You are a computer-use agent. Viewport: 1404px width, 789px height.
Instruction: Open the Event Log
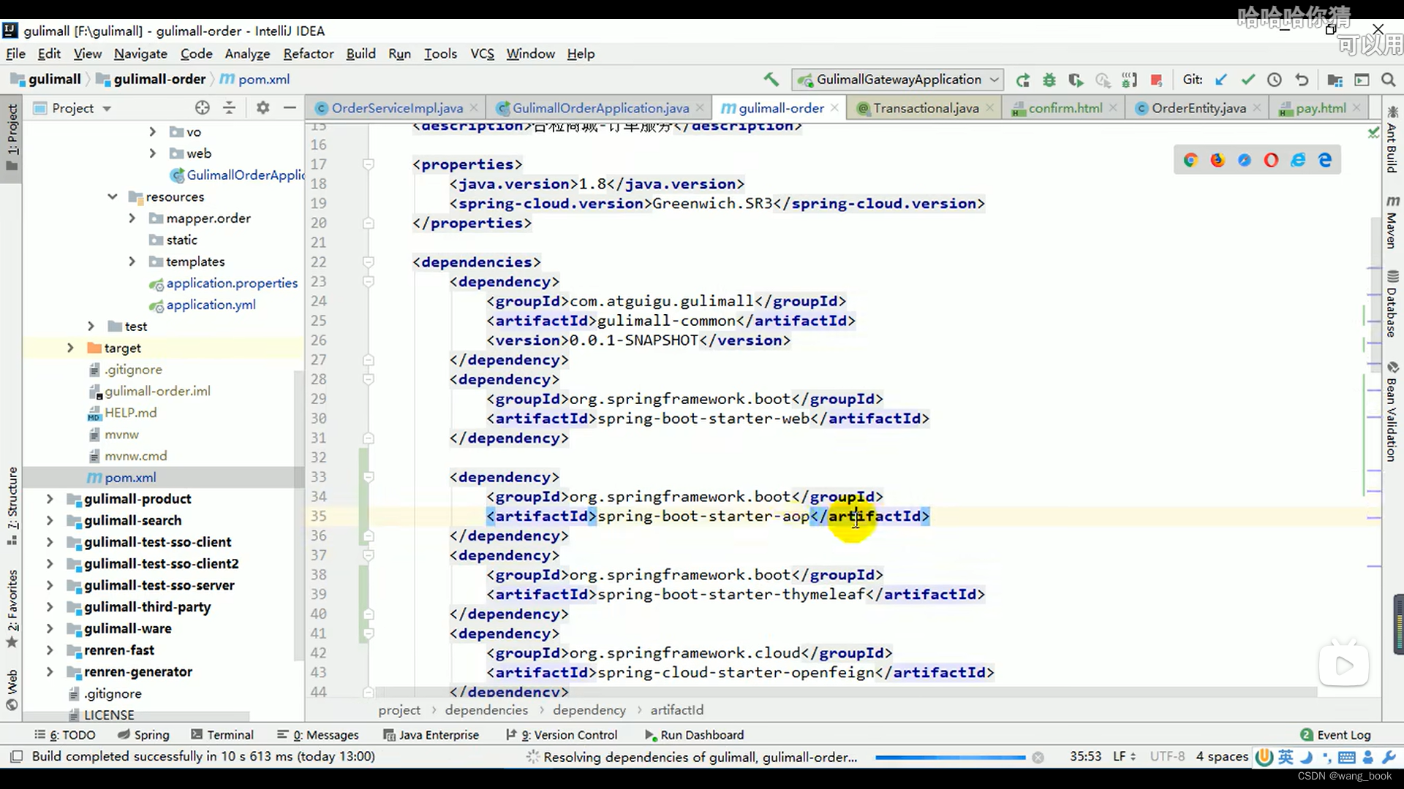click(1336, 735)
